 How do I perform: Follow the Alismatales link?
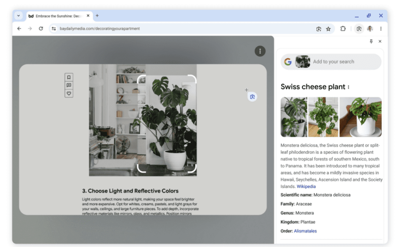click(x=305, y=231)
